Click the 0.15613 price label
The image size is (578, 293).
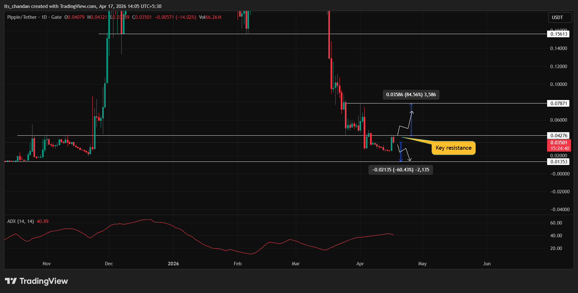pos(559,34)
